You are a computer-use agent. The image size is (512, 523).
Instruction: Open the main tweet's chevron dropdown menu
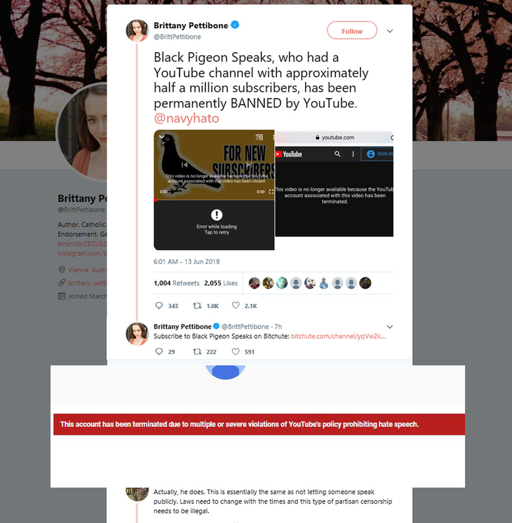[x=390, y=31]
